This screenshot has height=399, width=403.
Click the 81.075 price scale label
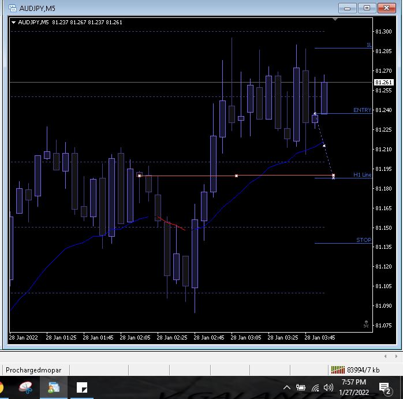coord(383,326)
